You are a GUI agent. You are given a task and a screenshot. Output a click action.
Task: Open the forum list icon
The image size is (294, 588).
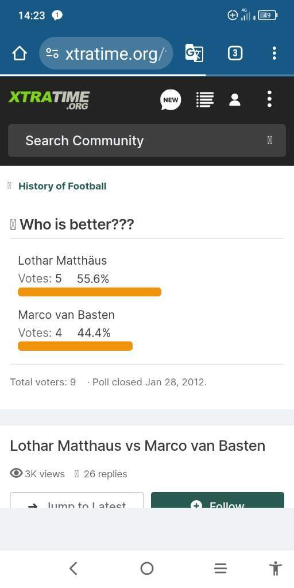pyautogui.click(x=205, y=100)
